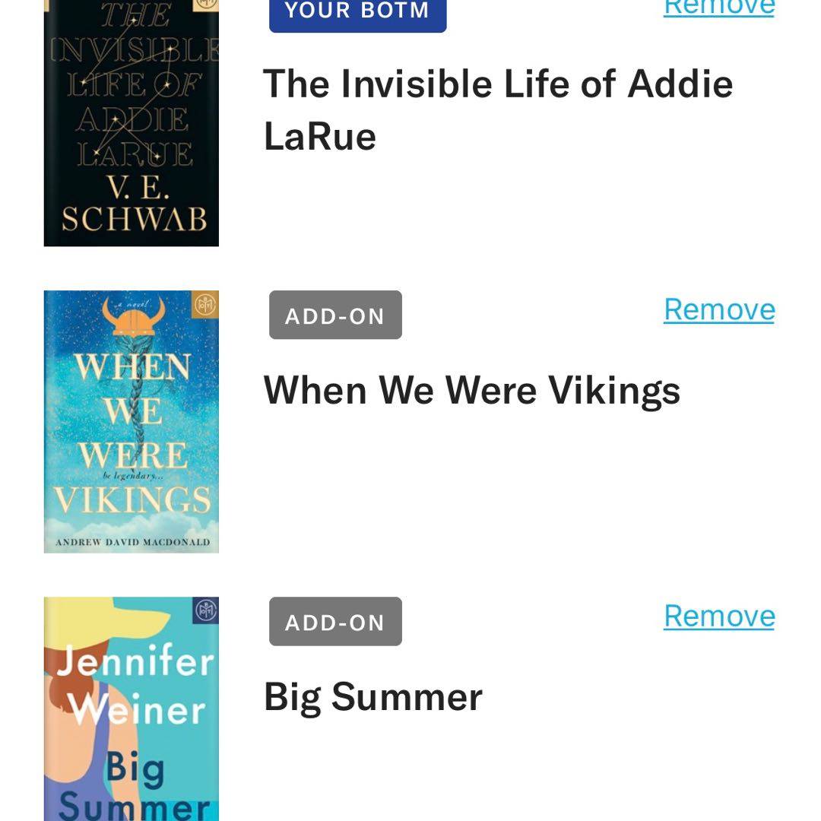
Task: Click V. E. Schwab author name on cover
Action: (132, 205)
